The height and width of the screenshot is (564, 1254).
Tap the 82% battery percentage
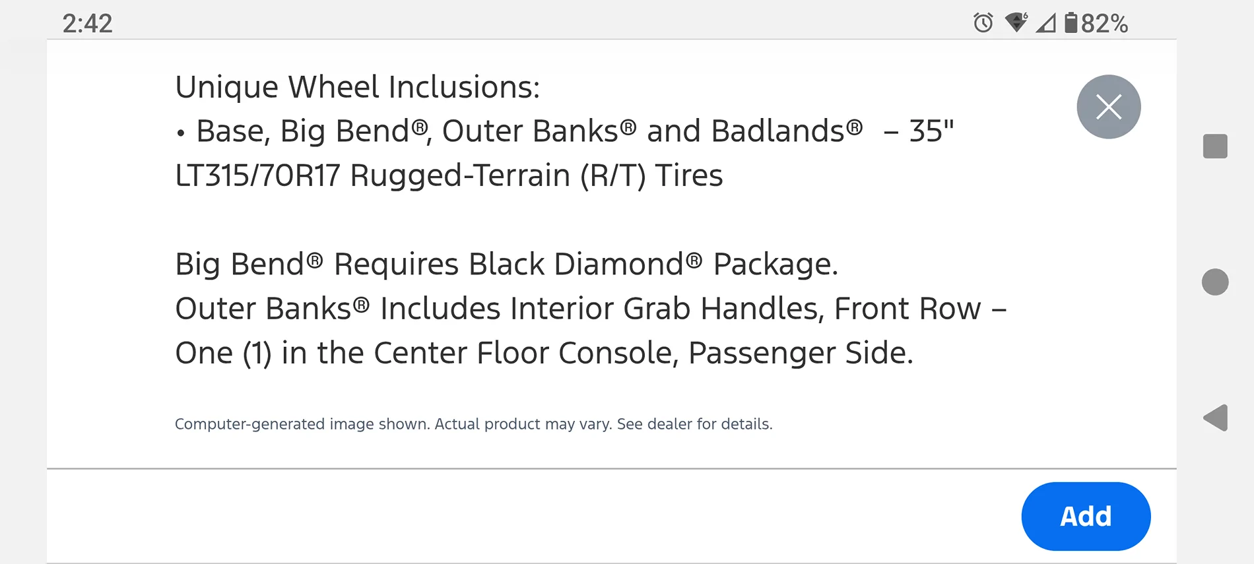[x=1105, y=24]
